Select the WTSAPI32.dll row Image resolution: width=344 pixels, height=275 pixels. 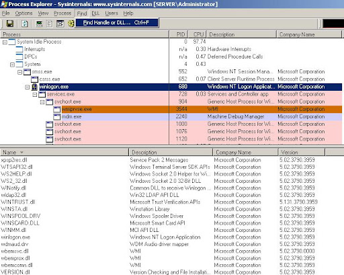[x=163, y=167]
